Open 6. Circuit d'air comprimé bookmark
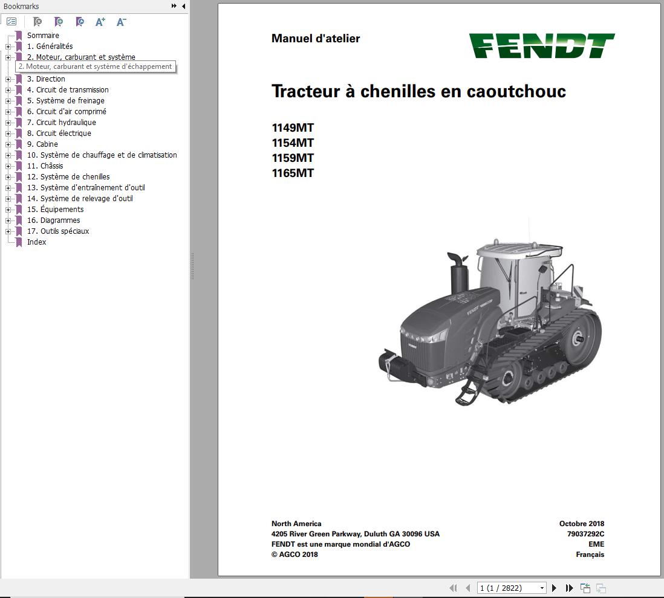The image size is (664, 598). pos(67,112)
